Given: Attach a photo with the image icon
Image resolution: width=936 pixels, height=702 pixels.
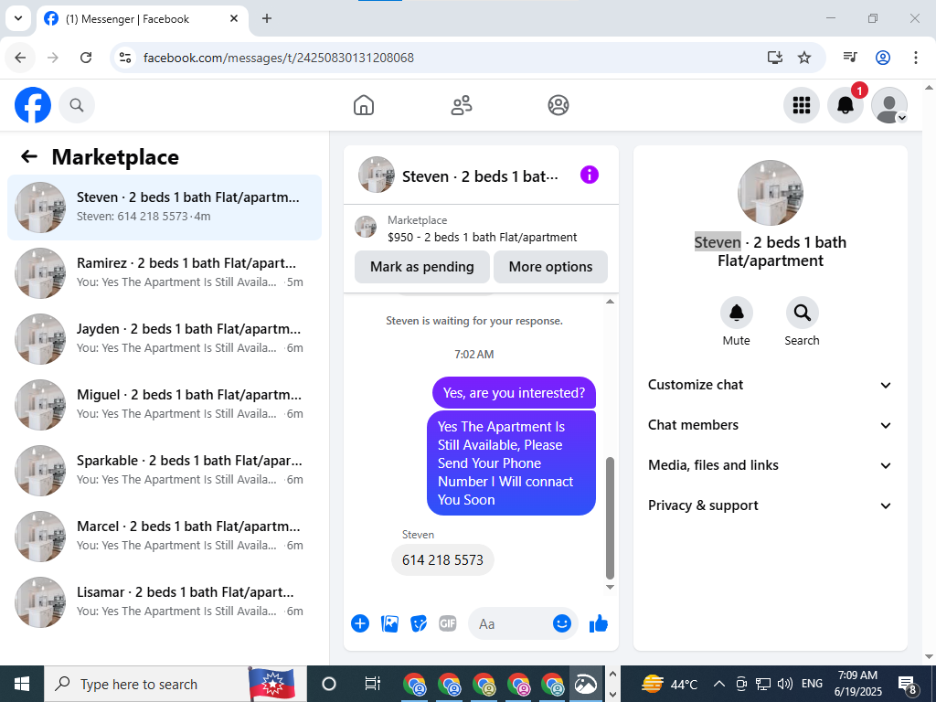Looking at the screenshot, I should [389, 623].
